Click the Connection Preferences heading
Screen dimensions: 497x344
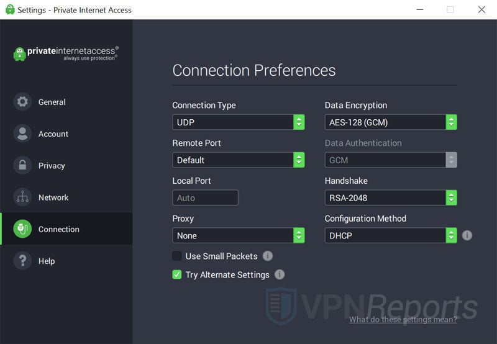coord(254,70)
